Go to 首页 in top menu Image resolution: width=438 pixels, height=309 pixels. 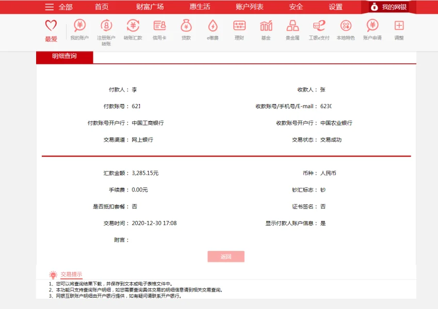(x=102, y=7)
